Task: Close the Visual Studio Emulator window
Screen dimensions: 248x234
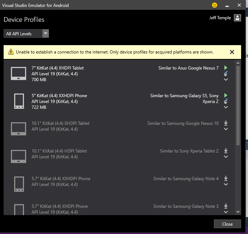Action: pyautogui.click(x=239, y=5)
